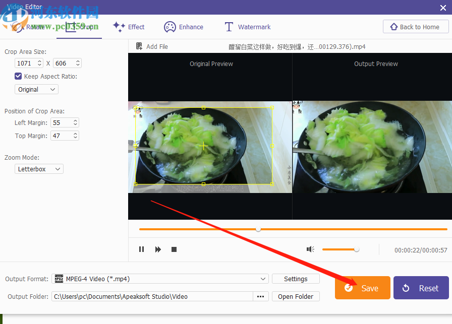Open the Output Format dropdown
Viewport: 452px width, 324px height.
(160, 279)
